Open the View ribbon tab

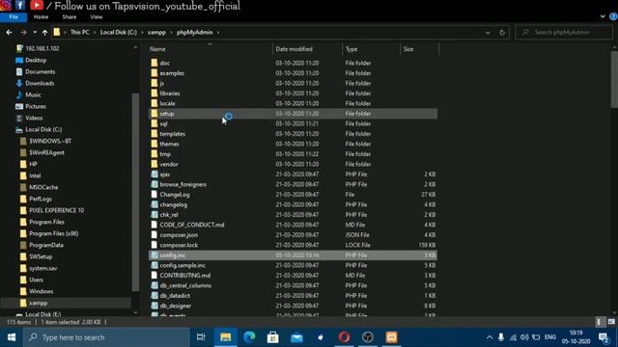click(x=97, y=17)
